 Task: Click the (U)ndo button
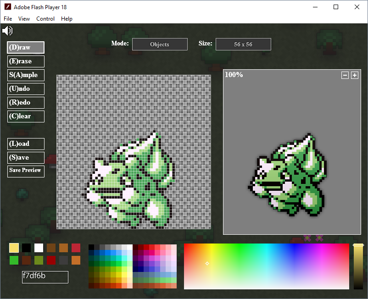tap(26, 89)
